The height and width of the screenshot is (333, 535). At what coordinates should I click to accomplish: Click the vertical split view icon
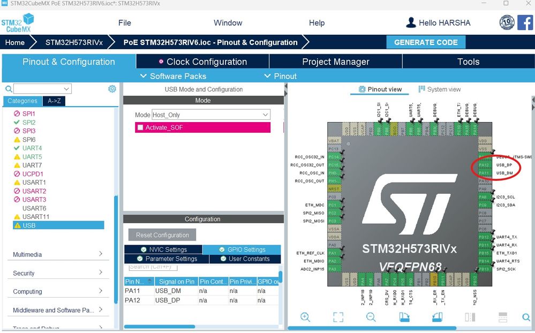(x=470, y=317)
